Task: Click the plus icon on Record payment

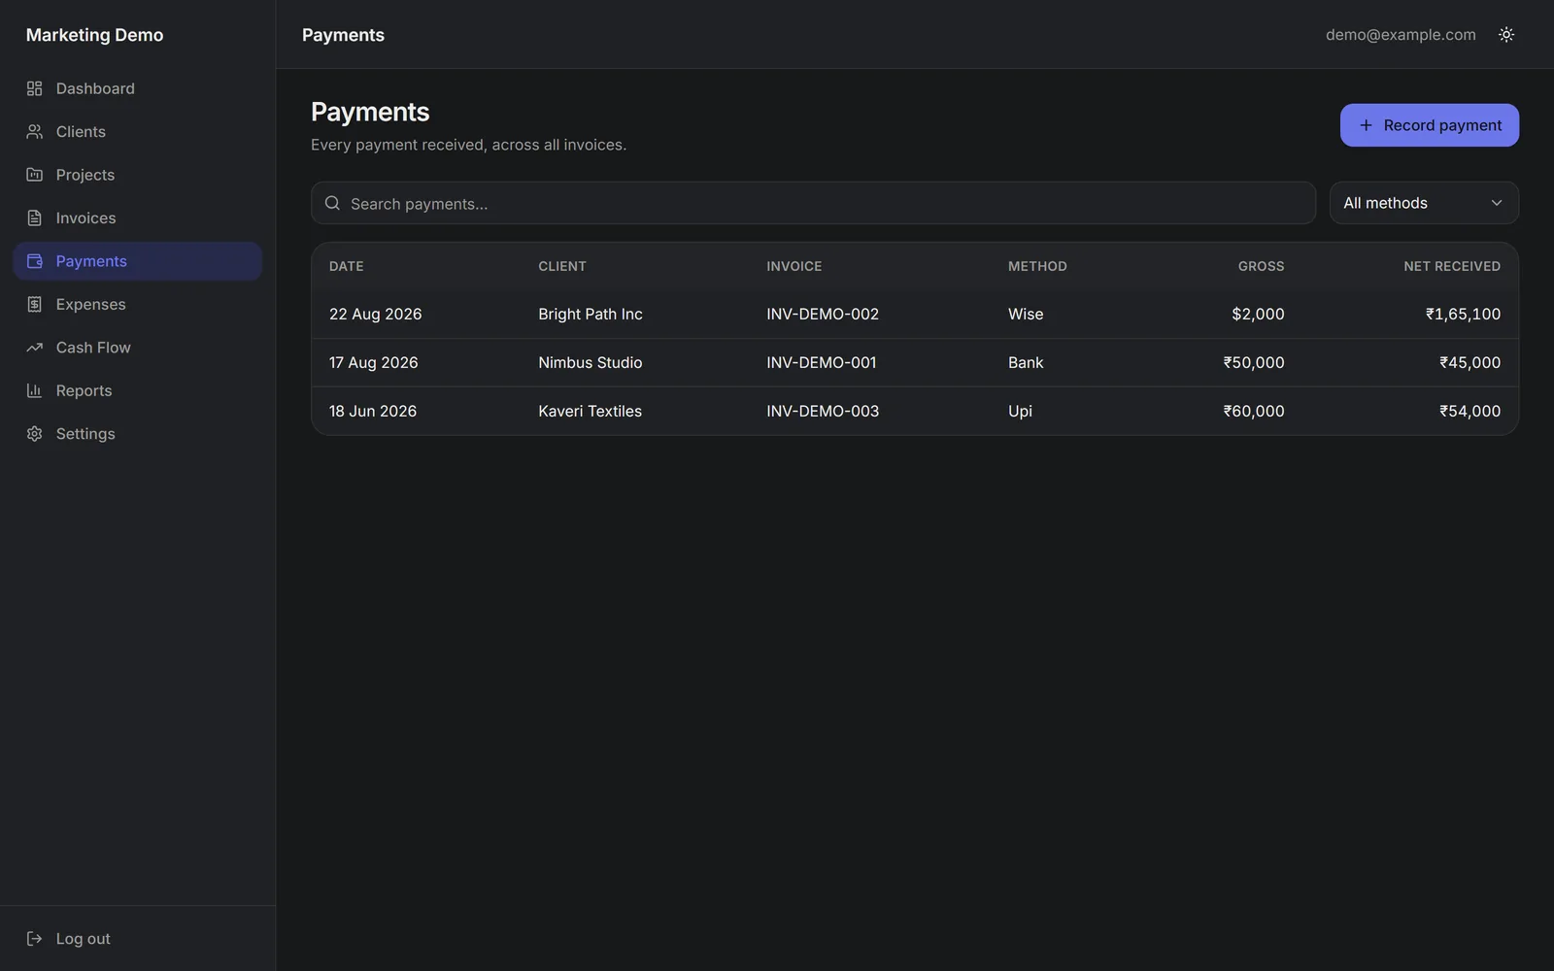Action: (1366, 125)
